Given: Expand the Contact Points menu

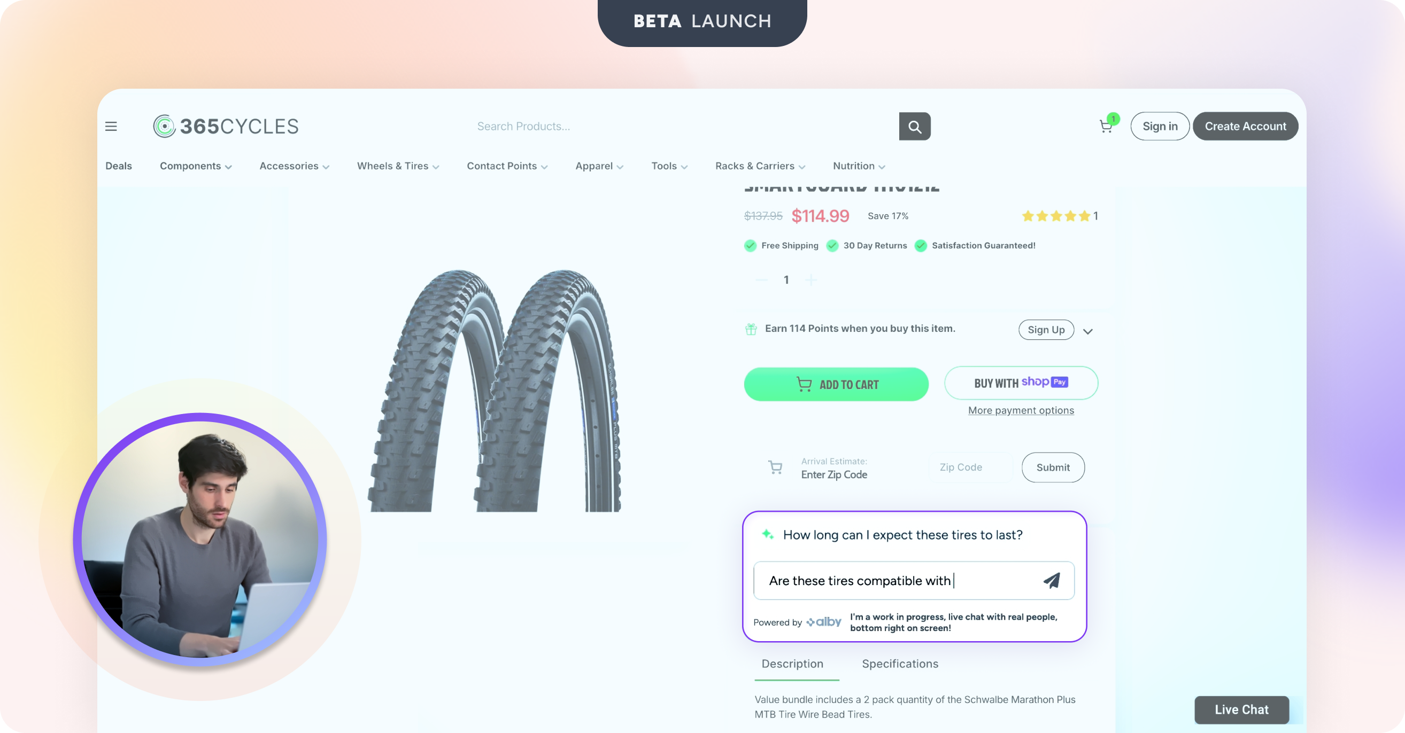Looking at the screenshot, I should [507, 166].
